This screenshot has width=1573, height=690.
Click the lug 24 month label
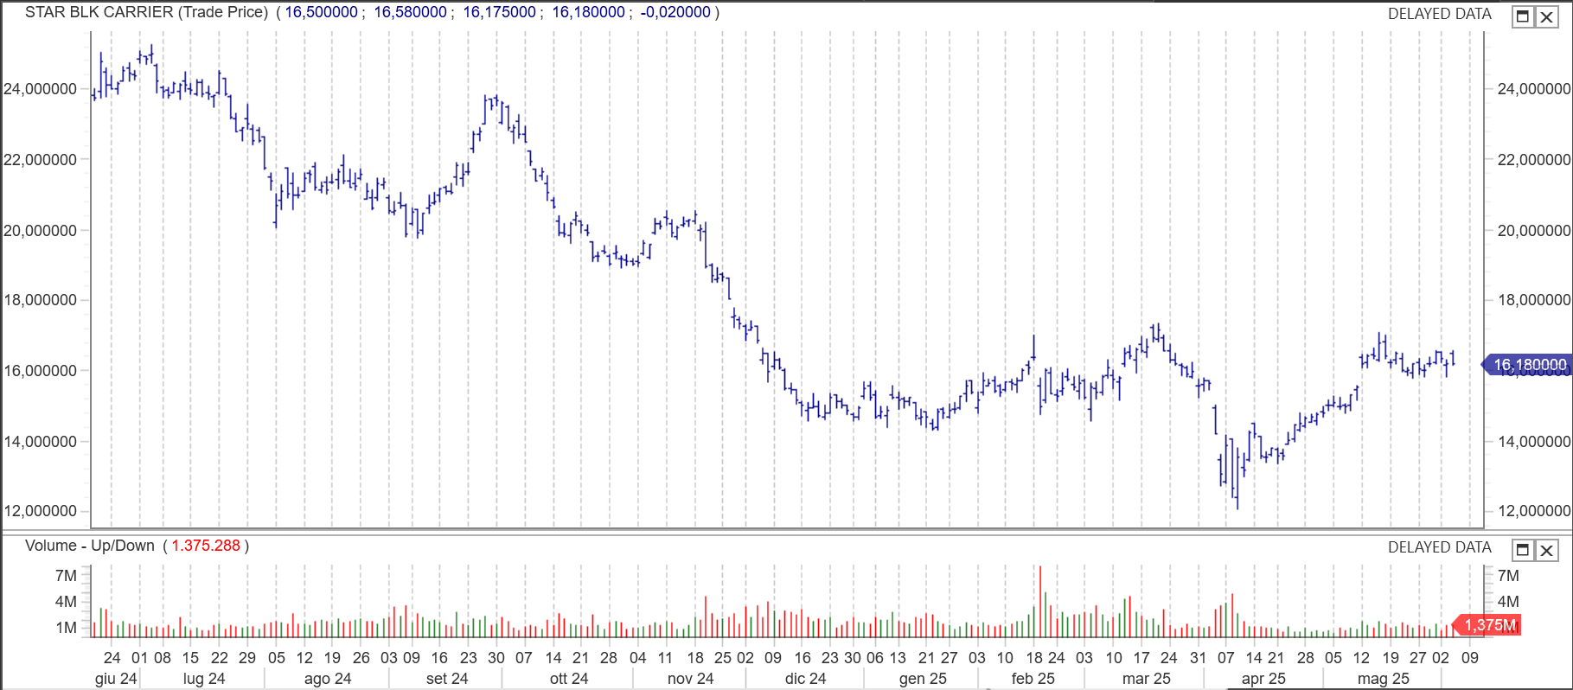(204, 679)
